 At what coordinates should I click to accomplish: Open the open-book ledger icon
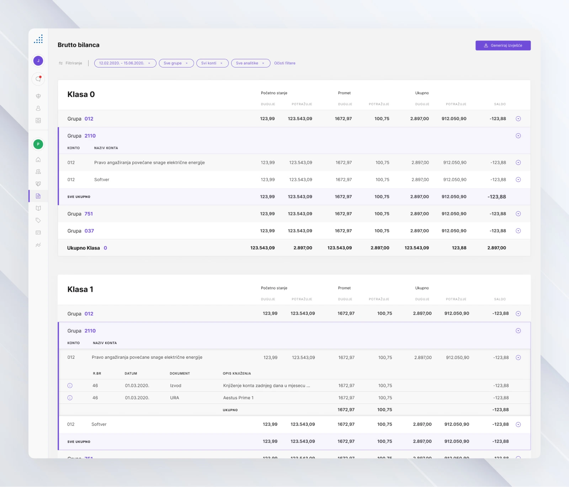[38, 208]
